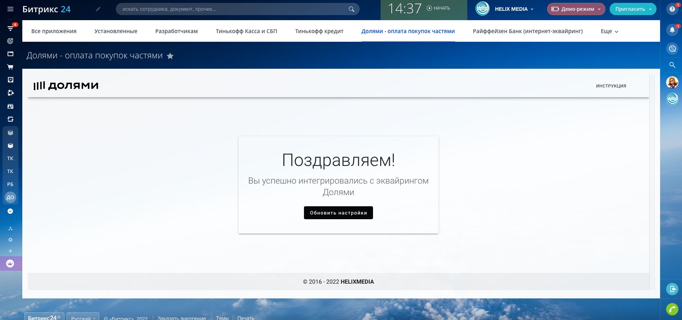Viewport: 682px width, 320px height.
Task: Click the plus add item sidebar icon
Action: point(10,251)
